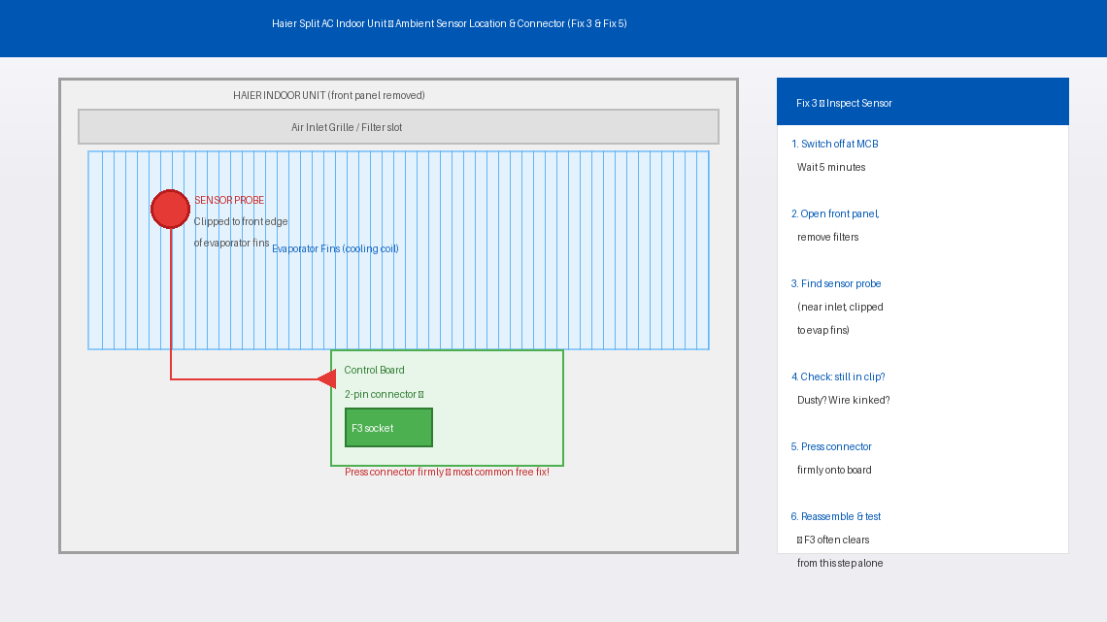Click the red sensor probe circle
This screenshot has height=622, width=1107.
170,210
